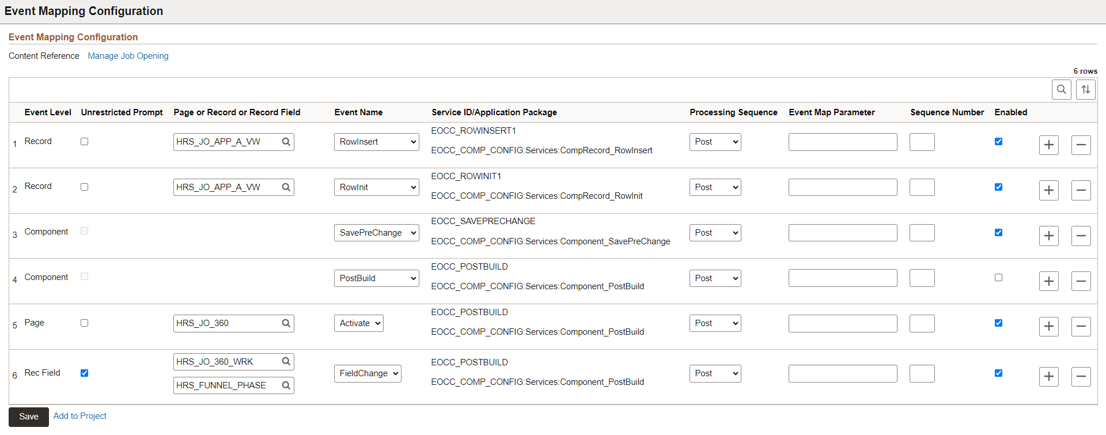Click Event Map Parameter field in row 1
Screen dimensions: 1106x435
pyautogui.click(x=843, y=142)
